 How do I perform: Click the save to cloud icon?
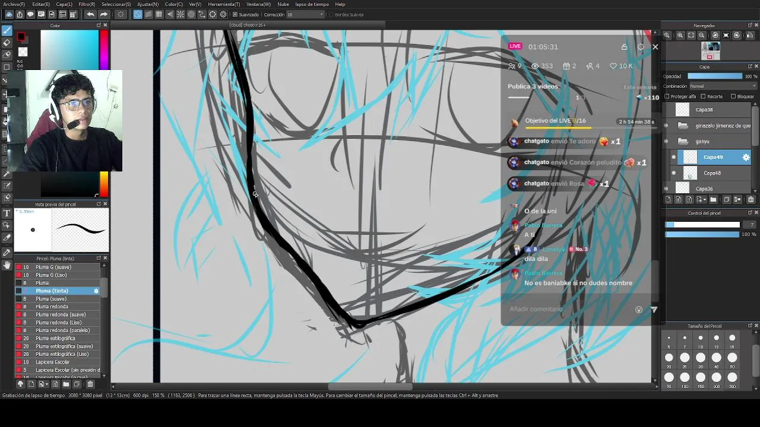tap(8, 14)
